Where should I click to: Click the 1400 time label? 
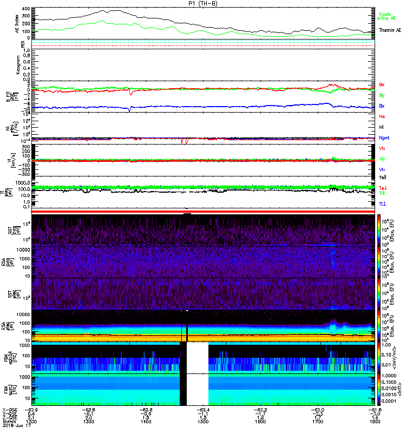pos(146,422)
